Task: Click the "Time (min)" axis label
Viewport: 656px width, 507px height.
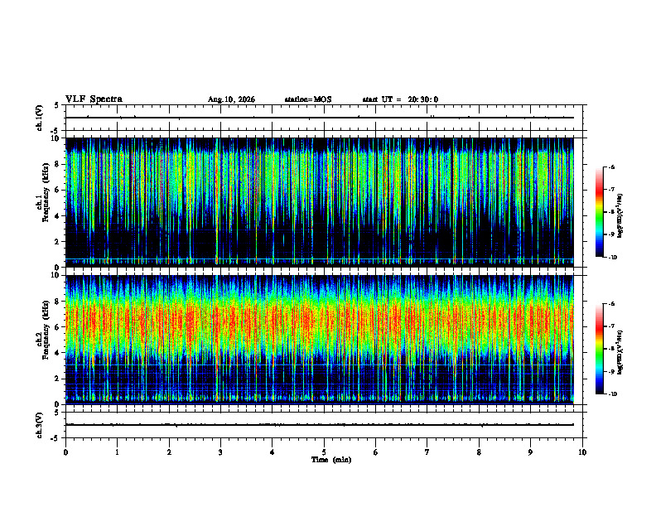Action: pyautogui.click(x=331, y=460)
